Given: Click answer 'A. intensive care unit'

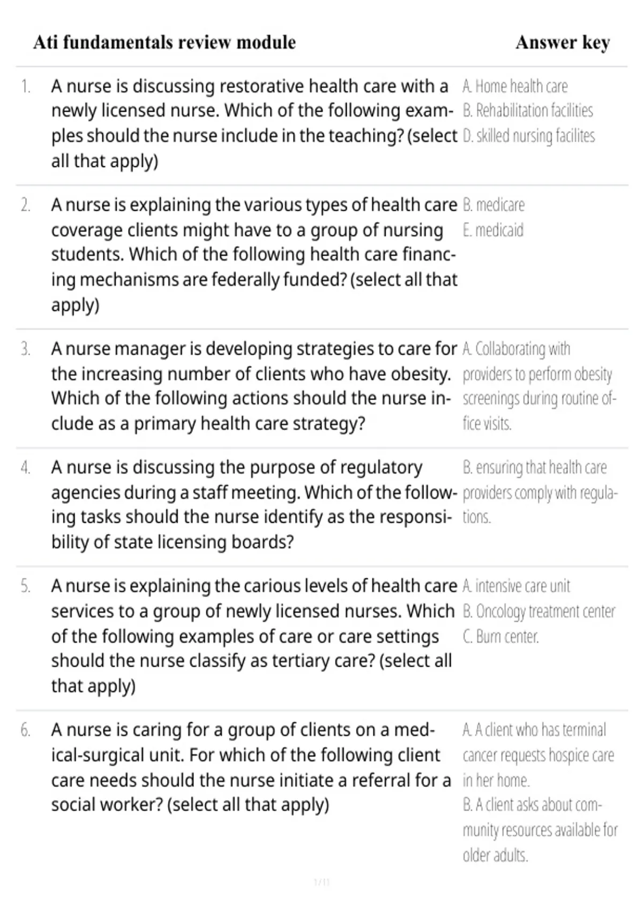Looking at the screenshot, I should [517, 586].
